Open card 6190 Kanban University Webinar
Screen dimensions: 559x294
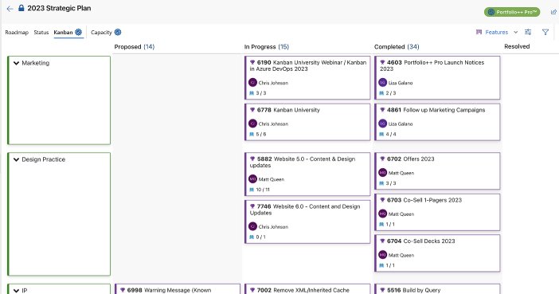point(307,77)
